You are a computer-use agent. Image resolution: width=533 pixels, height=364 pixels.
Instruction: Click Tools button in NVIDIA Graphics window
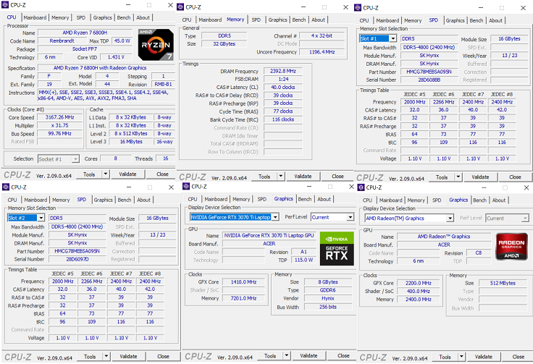pyautogui.click(x=270, y=355)
